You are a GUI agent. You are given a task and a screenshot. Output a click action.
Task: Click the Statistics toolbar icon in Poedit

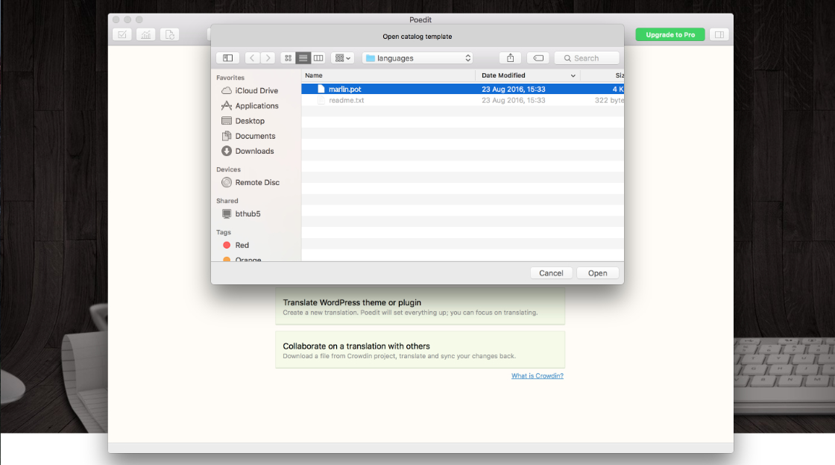(x=146, y=34)
